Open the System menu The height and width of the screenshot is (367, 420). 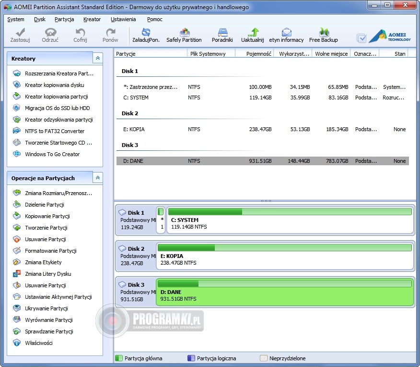coord(15,19)
